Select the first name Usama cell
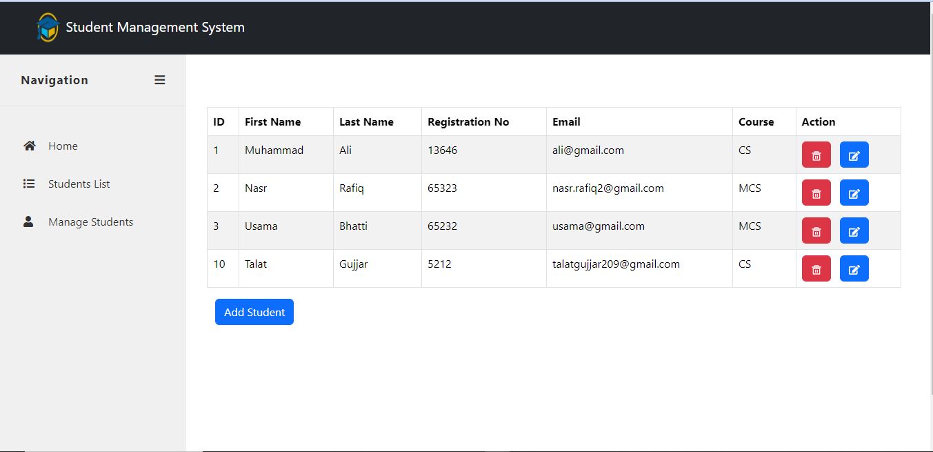This screenshot has height=452, width=933. [286, 230]
